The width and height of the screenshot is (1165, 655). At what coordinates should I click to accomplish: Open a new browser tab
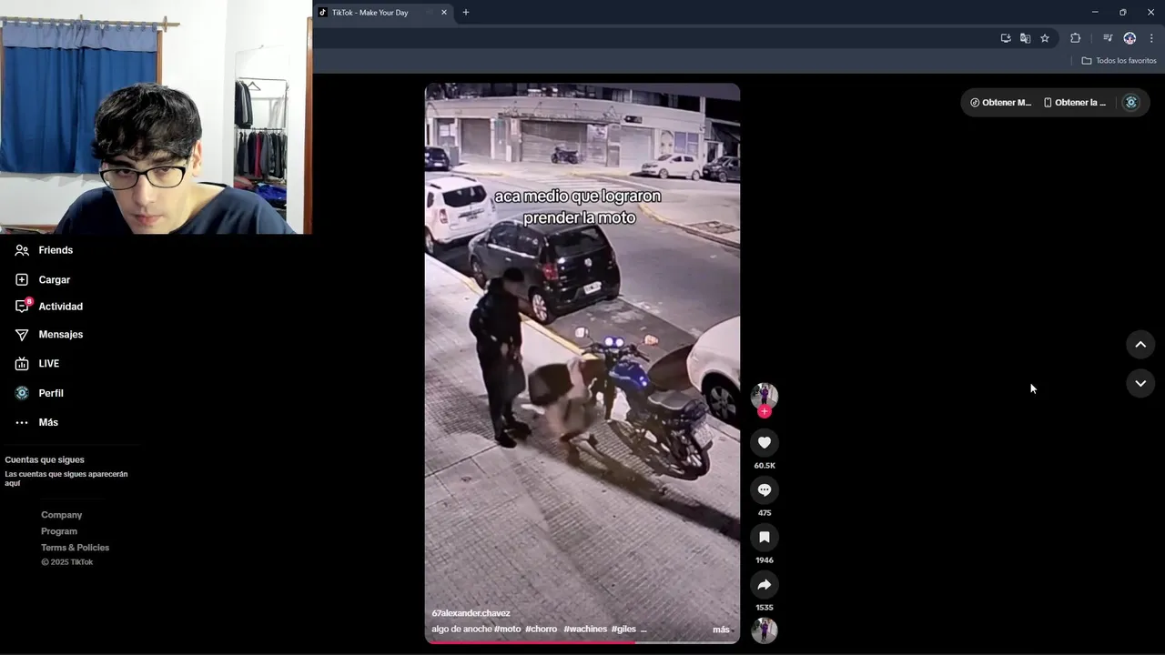(466, 13)
